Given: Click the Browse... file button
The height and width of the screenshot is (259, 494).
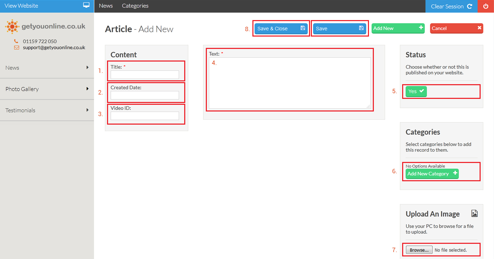Looking at the screenshot, I should pos(419,250).
